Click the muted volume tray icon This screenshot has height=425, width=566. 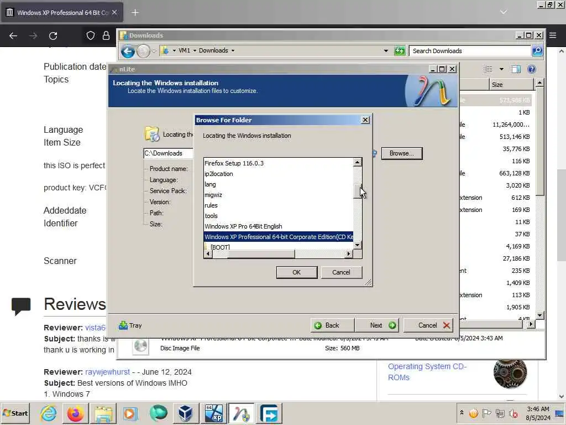(x=512, y=413)
